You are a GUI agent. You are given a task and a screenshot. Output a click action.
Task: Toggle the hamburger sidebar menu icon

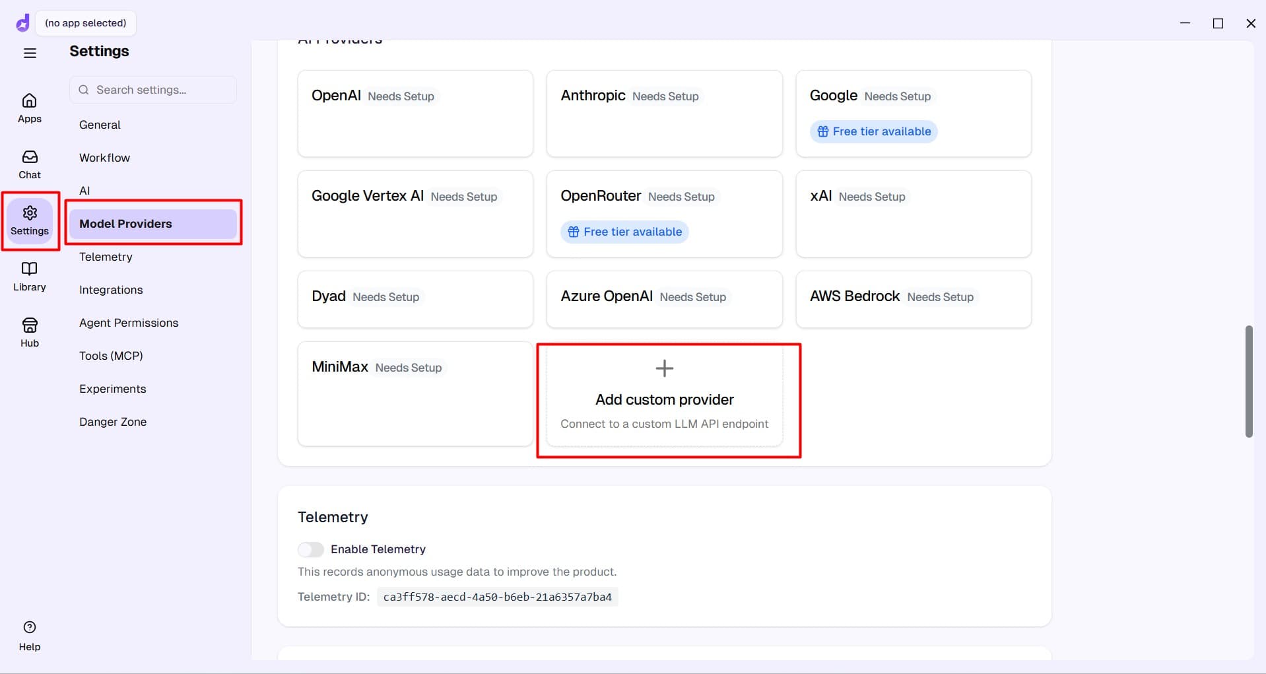30,53
